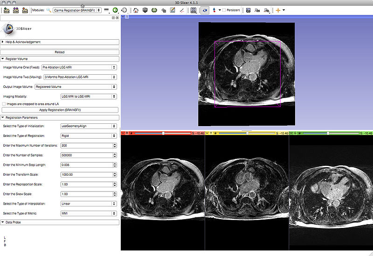The image size is (373, 256).
Task: Click the Apply Registration (BRAINSFit) button
Action: point(59,109)
